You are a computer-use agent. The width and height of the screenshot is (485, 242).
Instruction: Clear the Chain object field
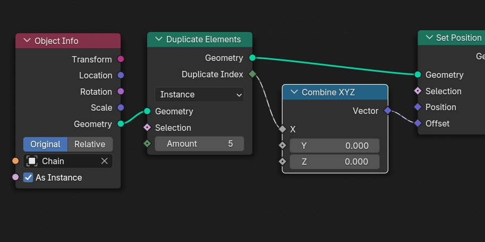[x=105, y=161]
